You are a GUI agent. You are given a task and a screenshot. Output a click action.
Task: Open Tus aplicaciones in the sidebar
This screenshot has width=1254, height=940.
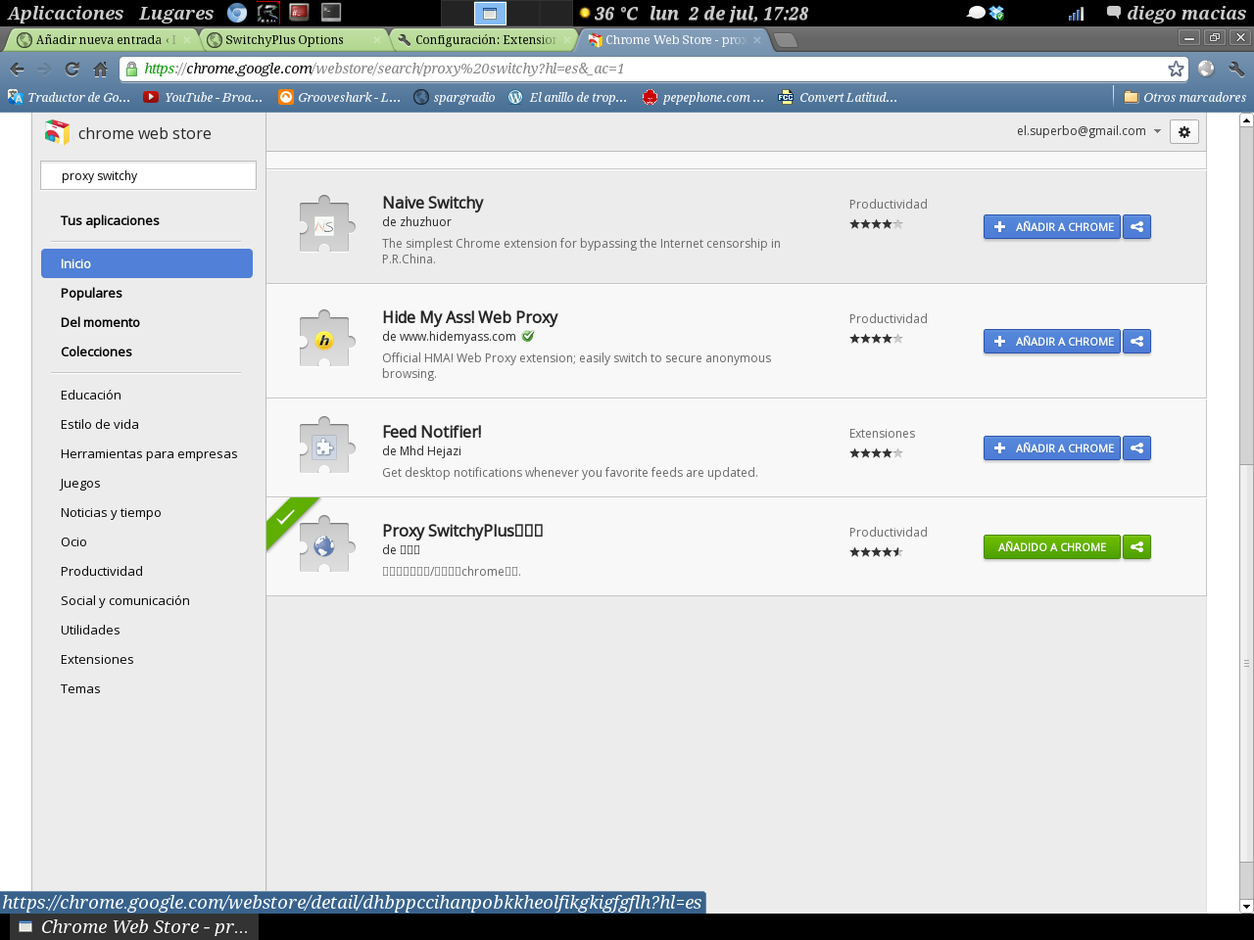110,220
